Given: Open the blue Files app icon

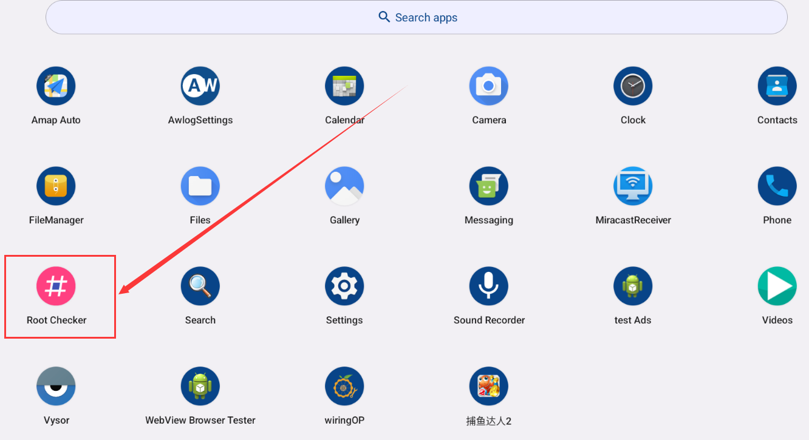Looking at the screenshot, I should coord(200,186).
